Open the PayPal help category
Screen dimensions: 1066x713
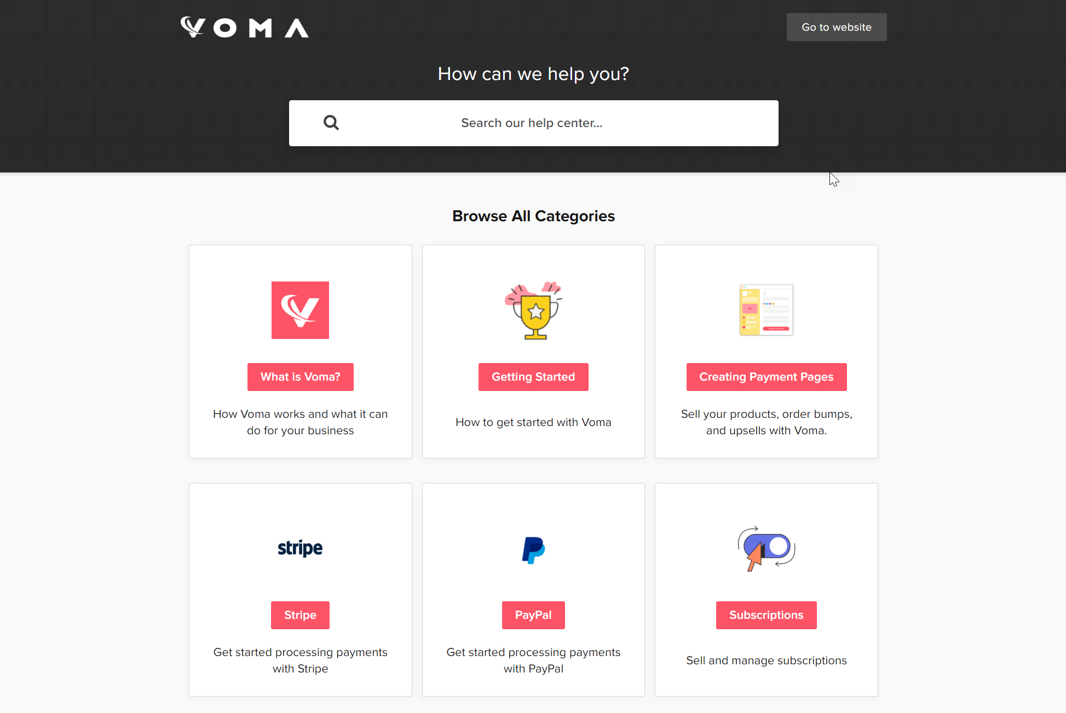click(x=533, y=615)
